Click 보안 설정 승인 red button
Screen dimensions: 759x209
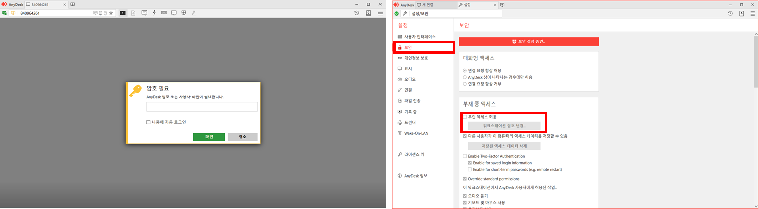(529, 41)
